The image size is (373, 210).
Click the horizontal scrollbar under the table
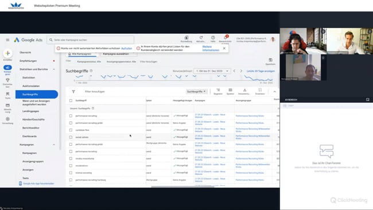click(182, 186)
